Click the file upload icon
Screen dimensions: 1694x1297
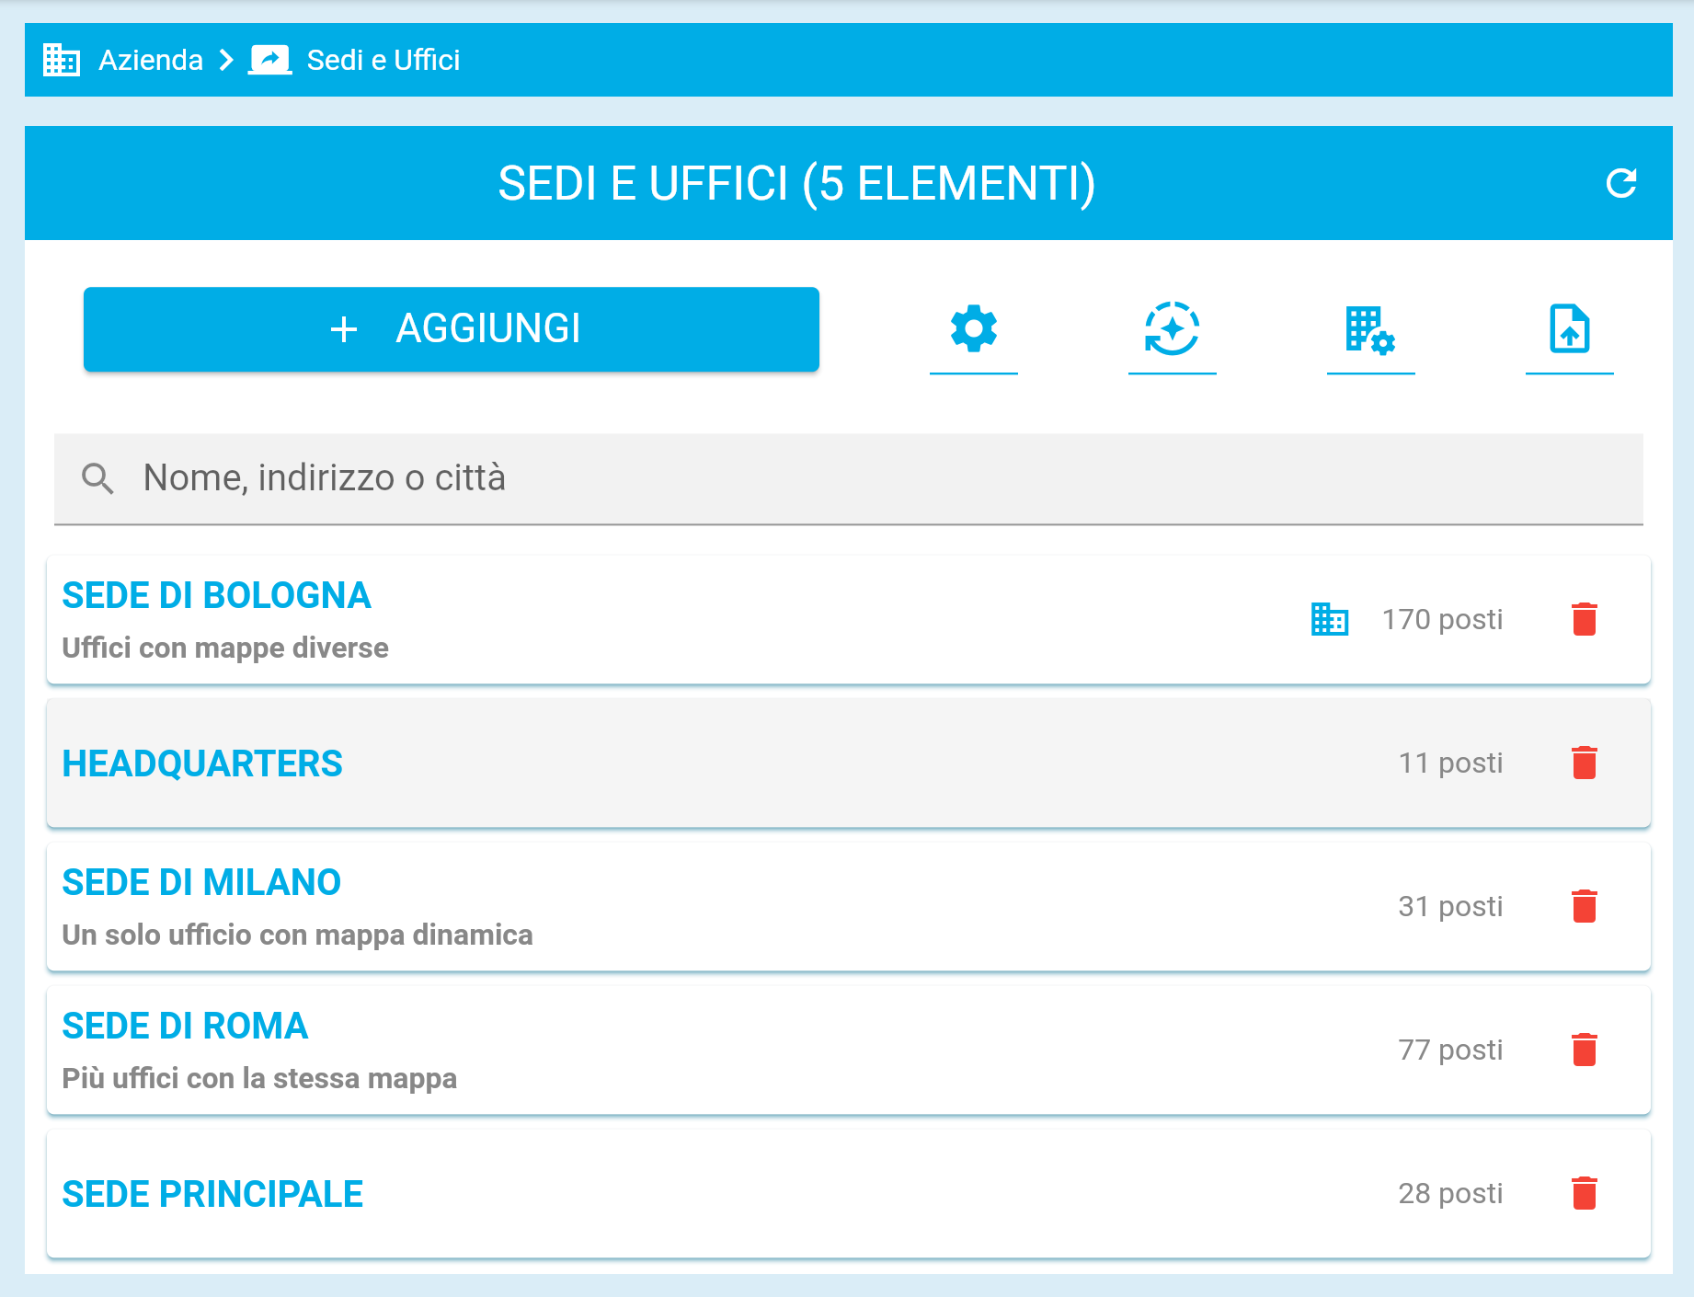pos(1569,329)
